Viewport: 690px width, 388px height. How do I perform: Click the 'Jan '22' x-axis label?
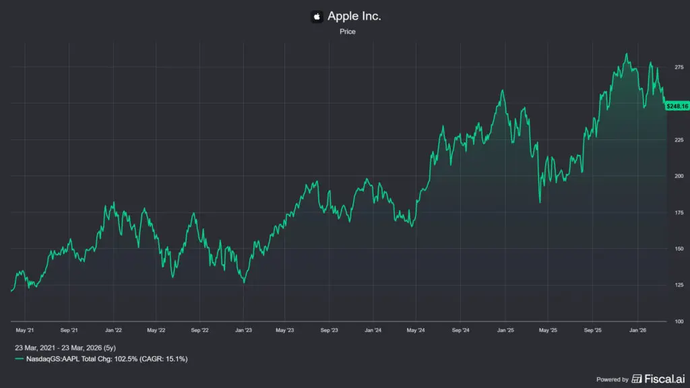[x=113, y=330]
